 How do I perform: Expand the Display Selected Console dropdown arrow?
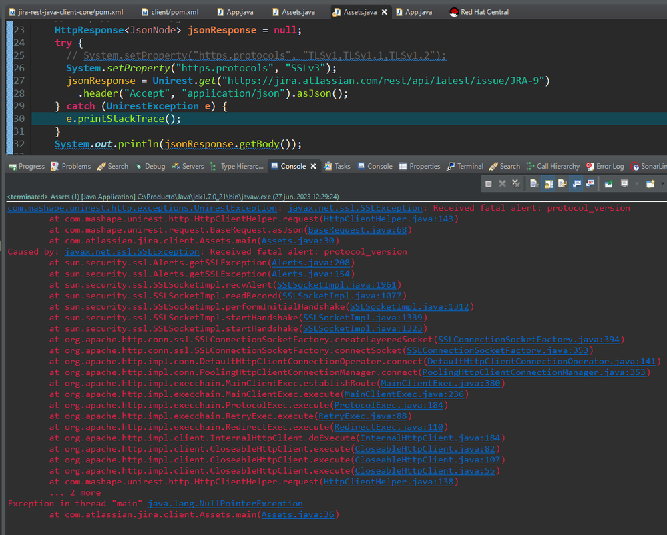[x=636, y=183]
